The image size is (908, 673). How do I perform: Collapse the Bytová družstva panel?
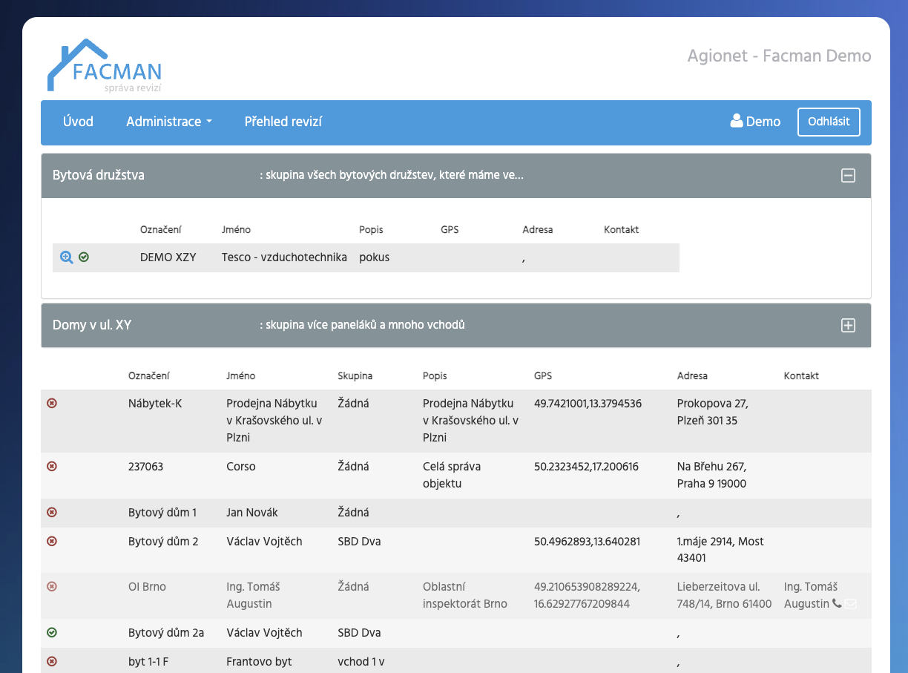[x=847, y=176]
